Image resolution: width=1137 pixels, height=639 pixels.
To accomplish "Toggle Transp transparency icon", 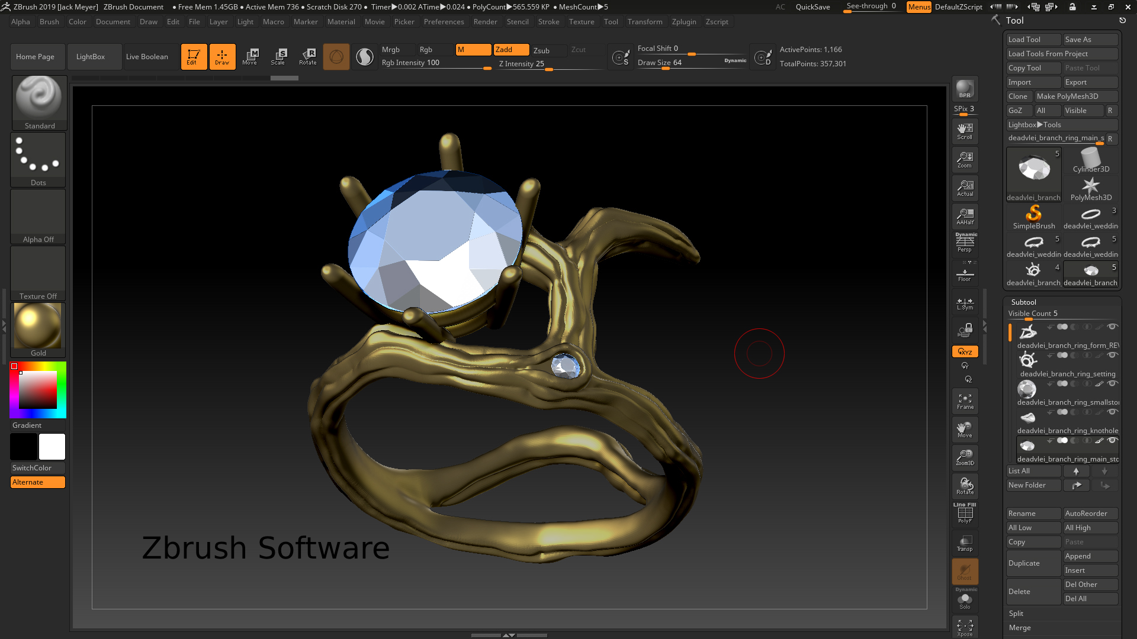I will [965, 543].
